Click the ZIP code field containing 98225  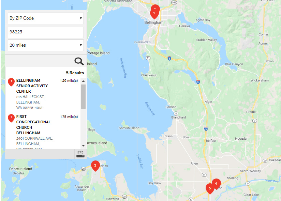[x=46, y=32]
